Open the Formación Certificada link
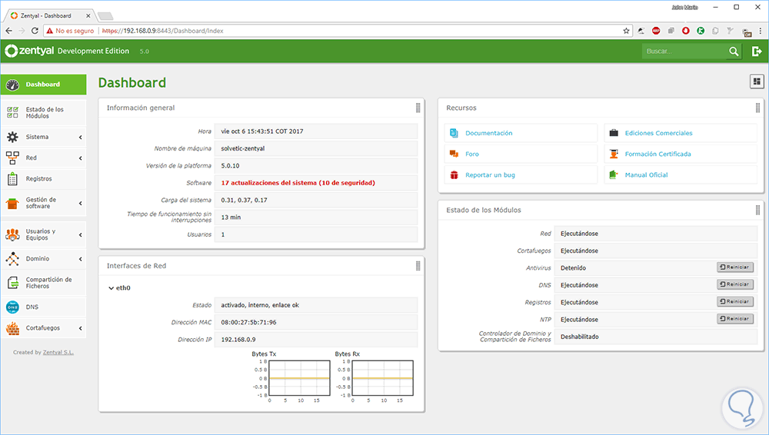Image resolution: width=769 pixels, height=435 pixels. (x=657, y=154)
